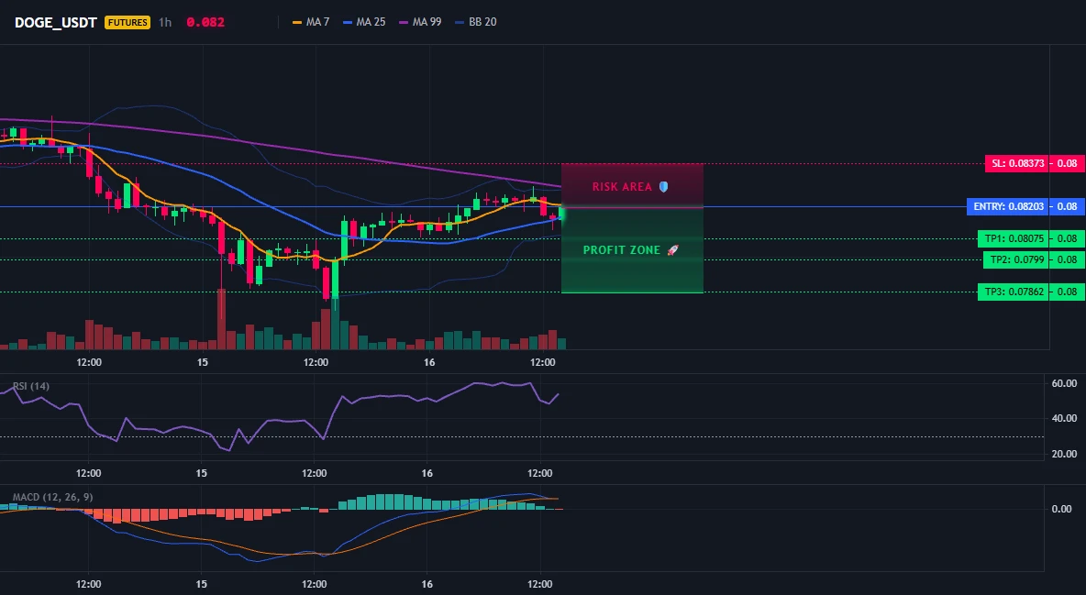Click the TP3: 0.07862 target label
Viewport: 1086px width, 595px height.
[x=1014, y=292]
